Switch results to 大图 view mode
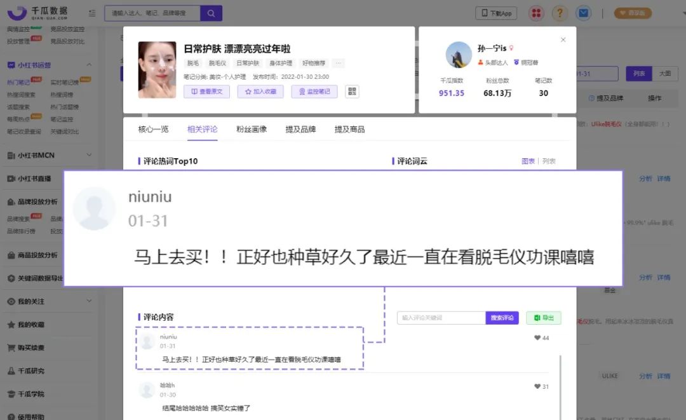Viewport: 686px width, 420px height. point(666,74)
